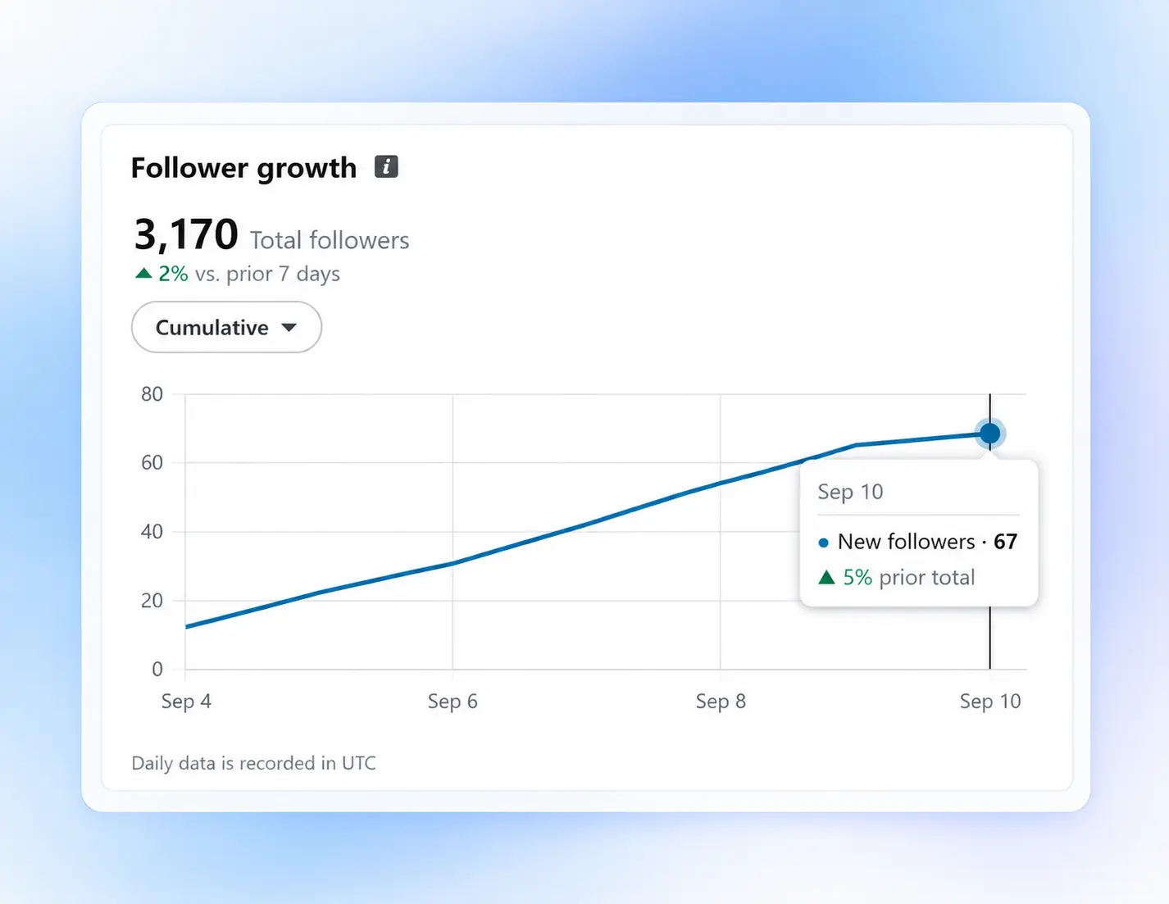Open the Cumulative dropdown

[226, 327]
